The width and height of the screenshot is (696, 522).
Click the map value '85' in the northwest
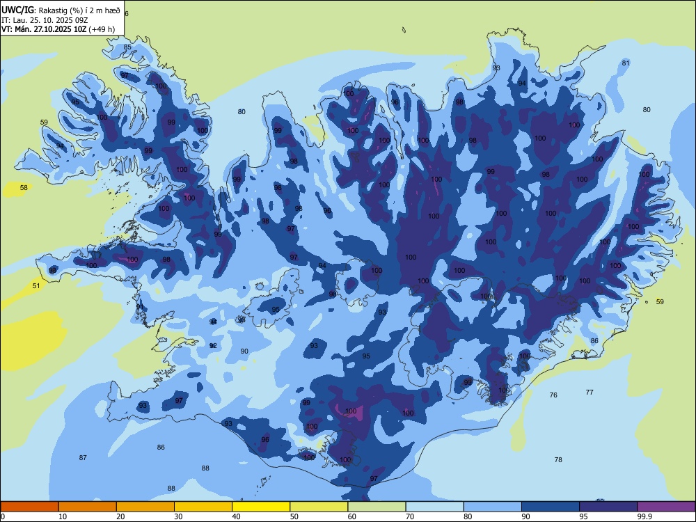(127, 47)
